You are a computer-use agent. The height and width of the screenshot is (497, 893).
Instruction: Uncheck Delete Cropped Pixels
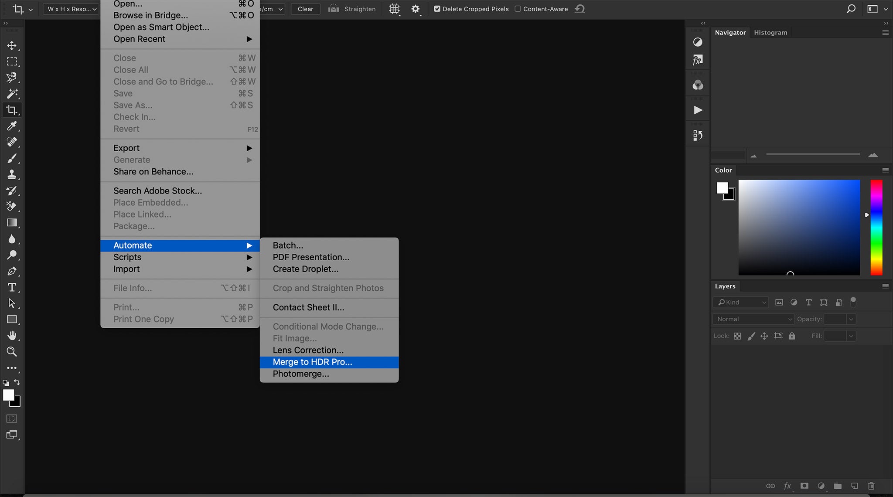point(437,9)
